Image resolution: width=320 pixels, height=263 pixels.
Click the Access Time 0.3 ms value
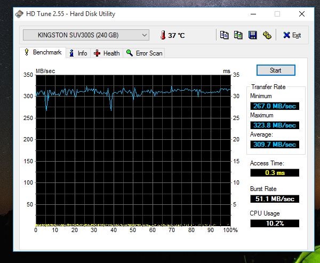tap(275, 173)
